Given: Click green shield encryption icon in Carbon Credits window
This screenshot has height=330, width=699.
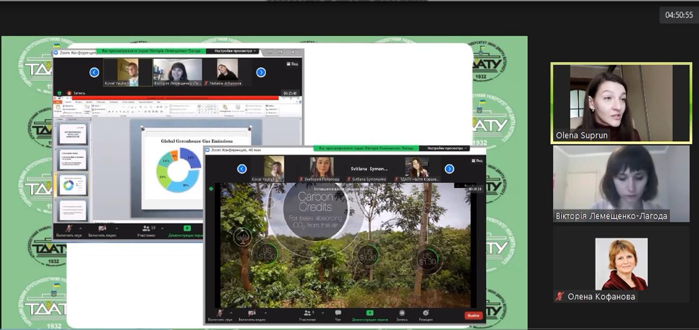Looking at the screenshot, I should (x=211, y=189).
